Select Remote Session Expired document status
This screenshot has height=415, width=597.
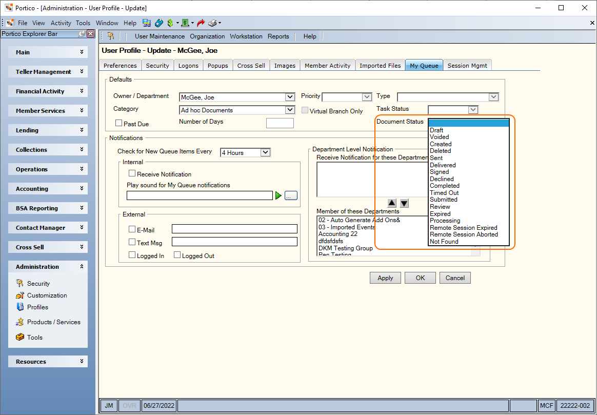pyautogui.click(x=469, y=228)
